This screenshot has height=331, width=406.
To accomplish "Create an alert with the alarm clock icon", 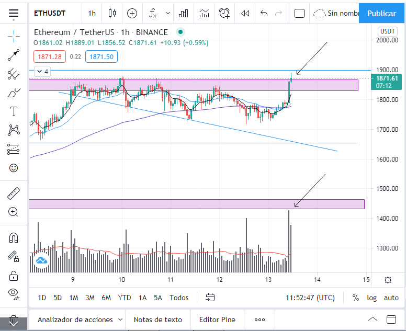I will click(x=224, y=13).
